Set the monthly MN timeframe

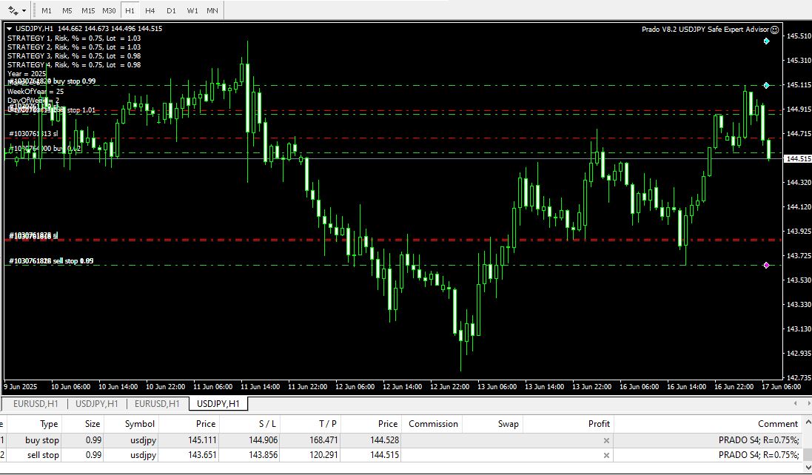[x=212, y=10]
